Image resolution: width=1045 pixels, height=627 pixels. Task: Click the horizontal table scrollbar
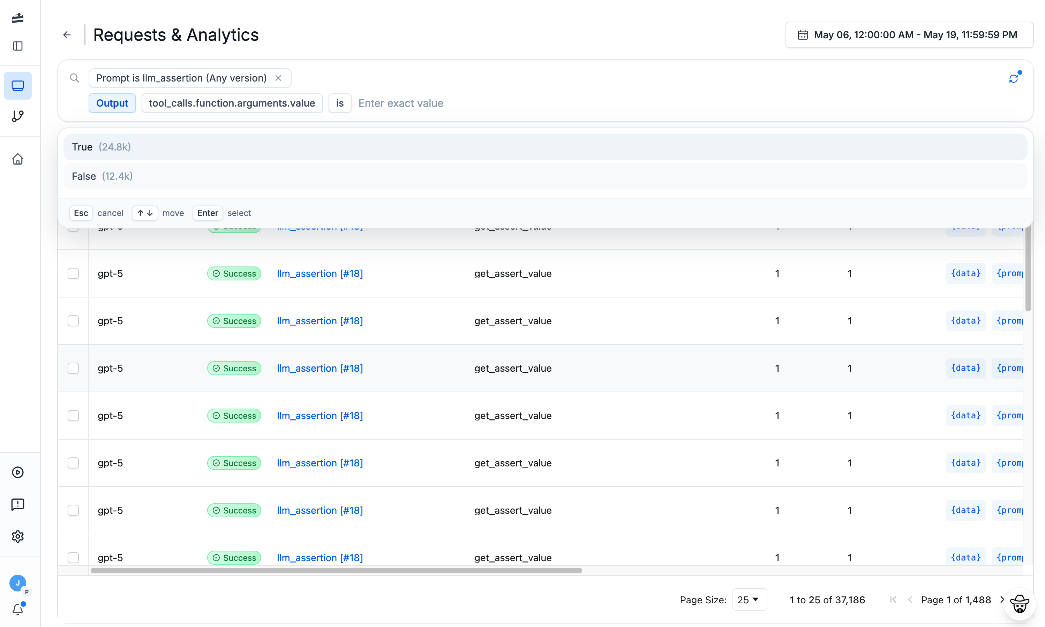click(336, 570)
